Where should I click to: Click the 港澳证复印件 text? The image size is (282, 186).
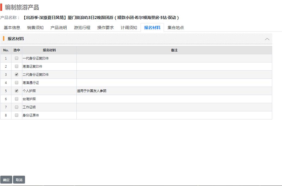coord(32,67)
